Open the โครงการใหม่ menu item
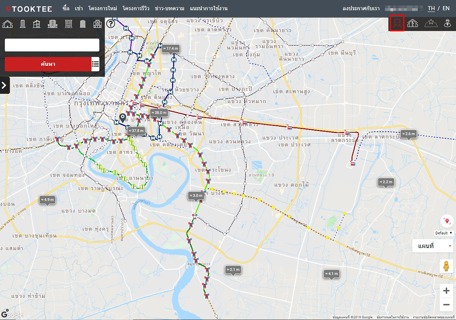This screenshot has width=456, height=320. click(103, 8)
